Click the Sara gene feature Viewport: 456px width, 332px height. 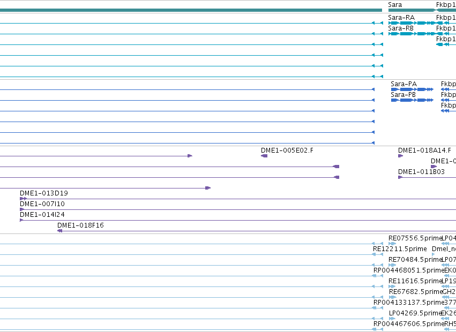412,10
